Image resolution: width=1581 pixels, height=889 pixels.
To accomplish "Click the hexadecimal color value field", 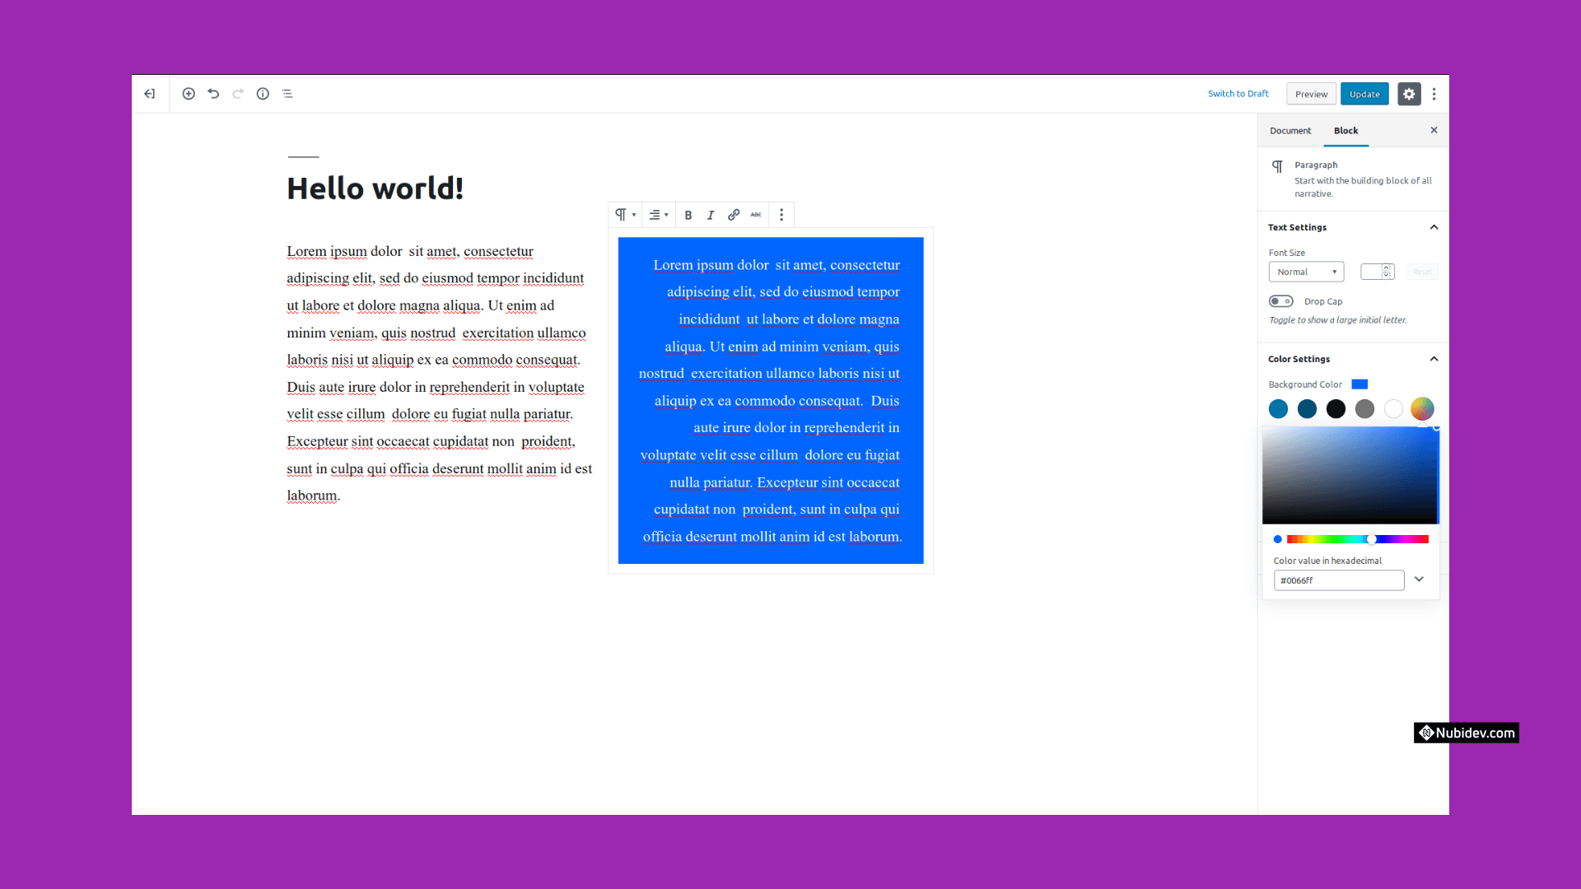I will click(1338, 580).
